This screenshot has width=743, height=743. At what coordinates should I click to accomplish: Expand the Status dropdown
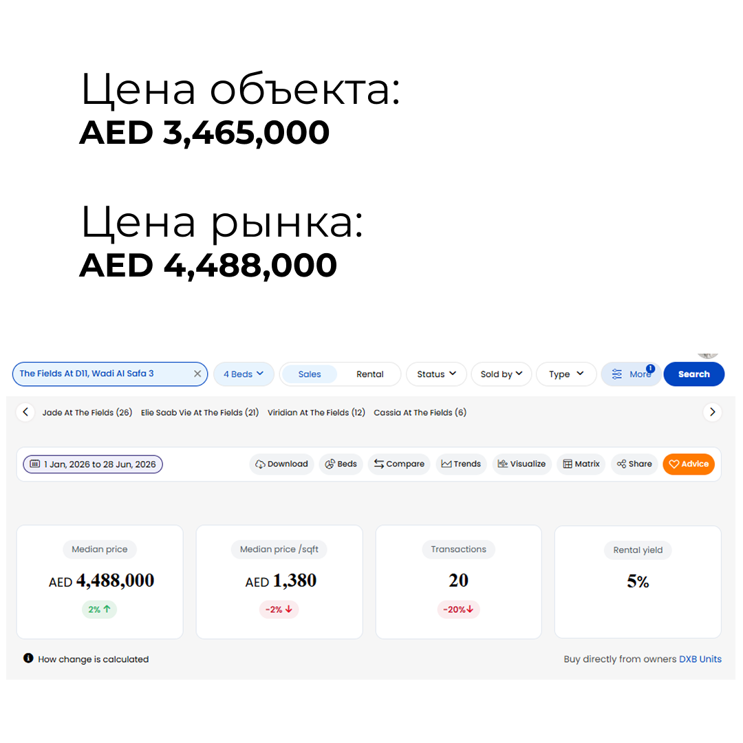click(436, 374)
